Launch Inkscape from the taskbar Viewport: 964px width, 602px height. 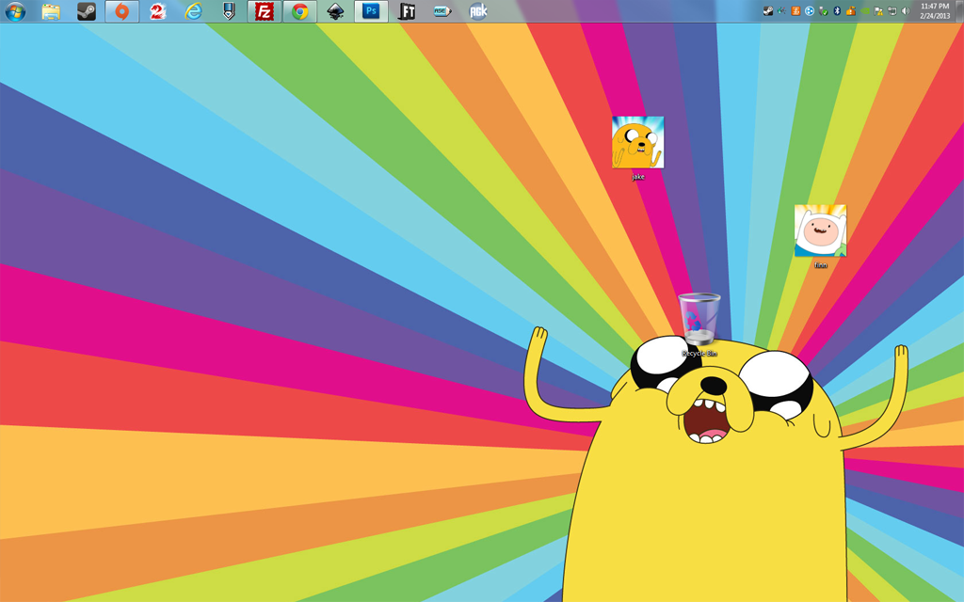(335, 11)
